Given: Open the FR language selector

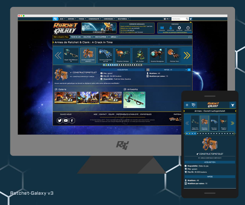Looking at the screenshot, I should pyautogui.click(x=167, y=19).
